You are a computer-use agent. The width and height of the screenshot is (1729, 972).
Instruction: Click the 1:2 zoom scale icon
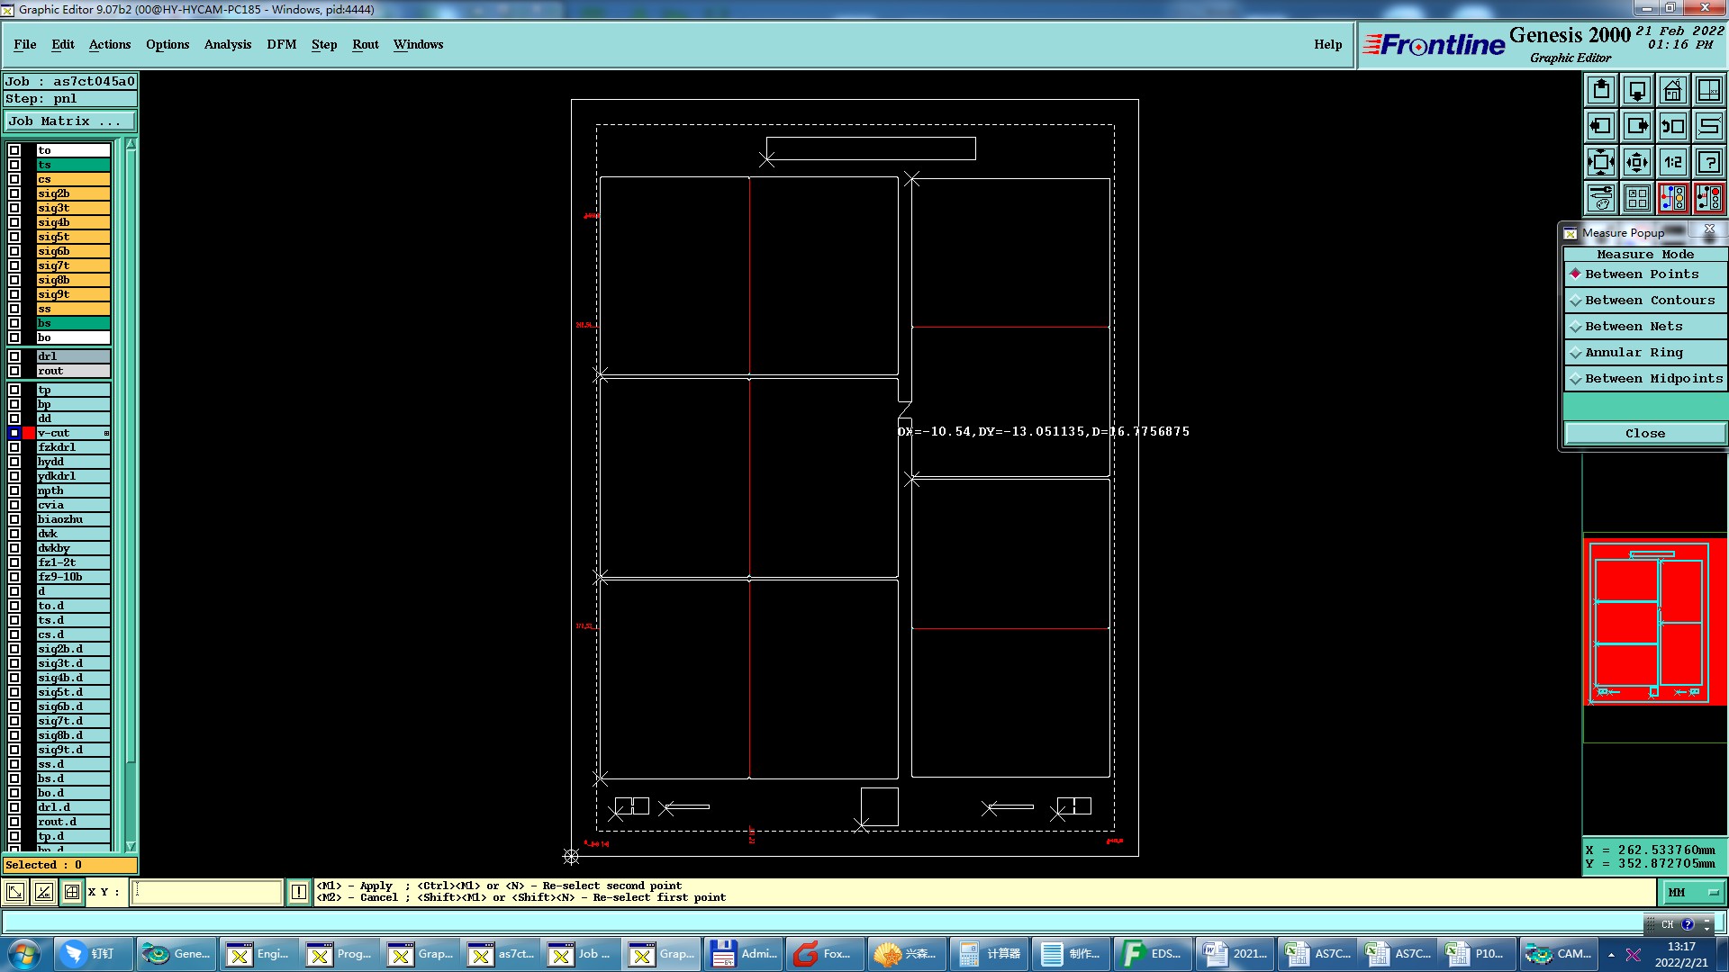(x=1672, y=163)
